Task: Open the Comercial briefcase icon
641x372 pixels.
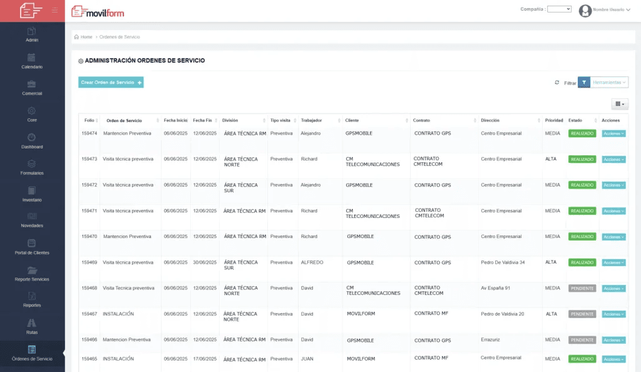Action: pos(31,84)
